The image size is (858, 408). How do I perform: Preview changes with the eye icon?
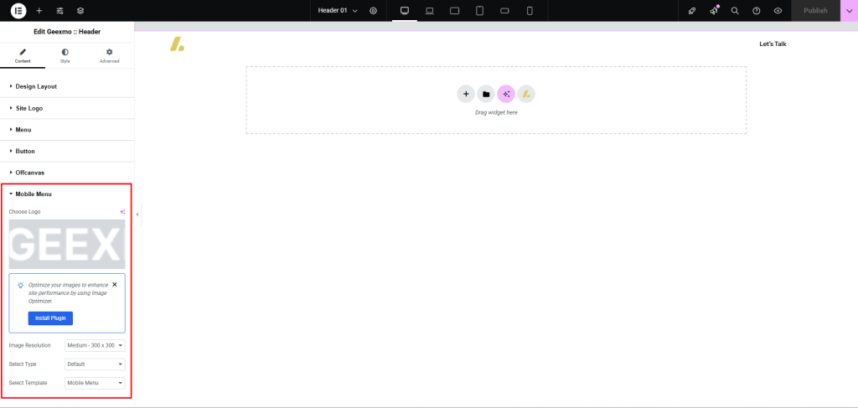coord(778,11)
